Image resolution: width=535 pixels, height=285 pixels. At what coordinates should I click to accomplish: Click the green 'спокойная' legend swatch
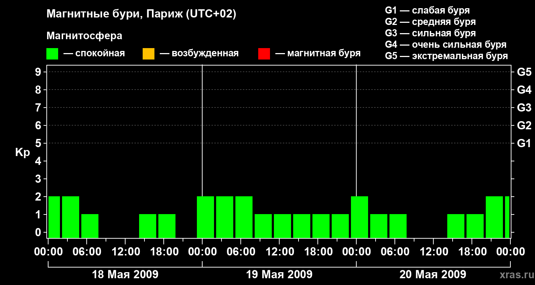click(x=52, y=54)
